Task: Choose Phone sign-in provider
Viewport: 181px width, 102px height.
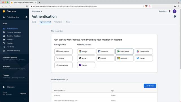Action: 63,58
